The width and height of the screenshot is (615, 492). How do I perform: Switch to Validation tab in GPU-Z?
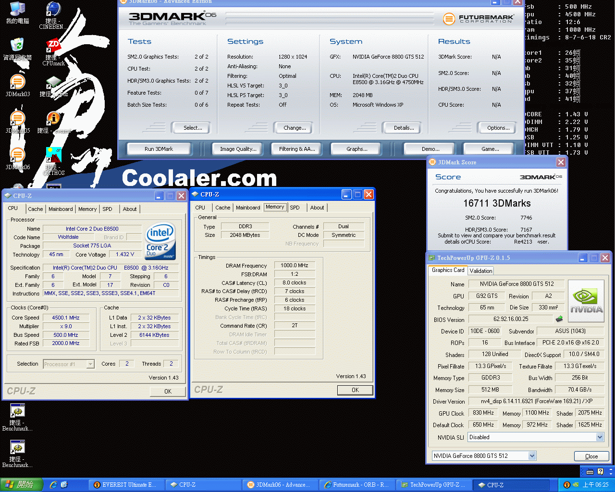coord(481,271)
